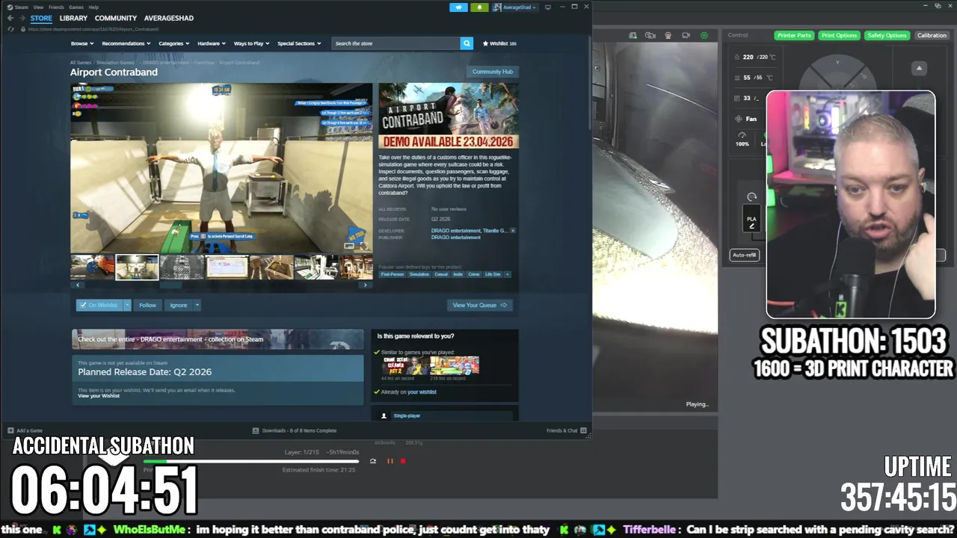The height and width of the screenshot is (538, 957).
Task: Expand dropdown arrow beside Ignore
Action: (x=197, y=305)
